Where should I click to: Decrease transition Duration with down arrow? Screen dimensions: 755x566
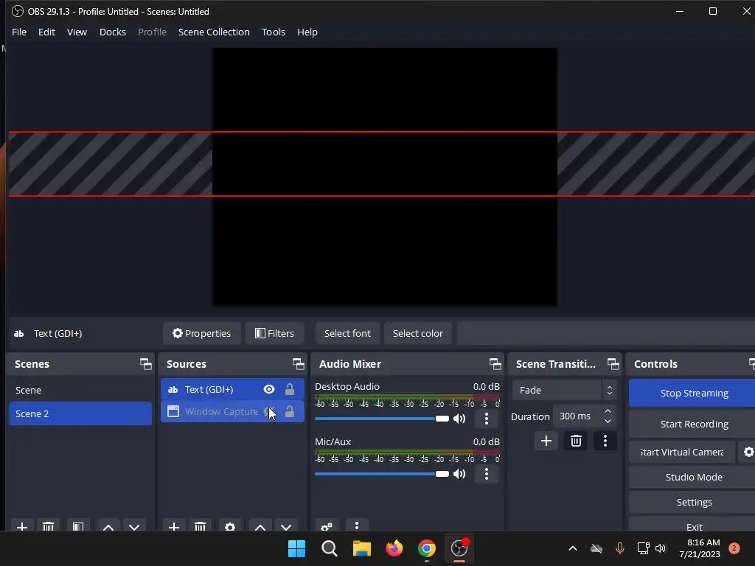tap(608, 421)
